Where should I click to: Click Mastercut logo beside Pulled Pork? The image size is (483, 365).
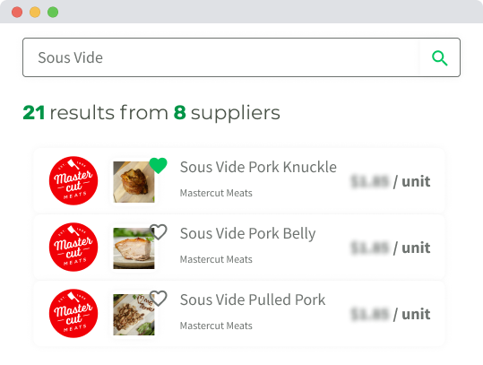[73, 314]
